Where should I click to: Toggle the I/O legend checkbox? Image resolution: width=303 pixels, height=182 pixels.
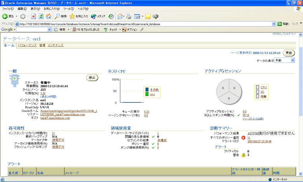(258, 92)
